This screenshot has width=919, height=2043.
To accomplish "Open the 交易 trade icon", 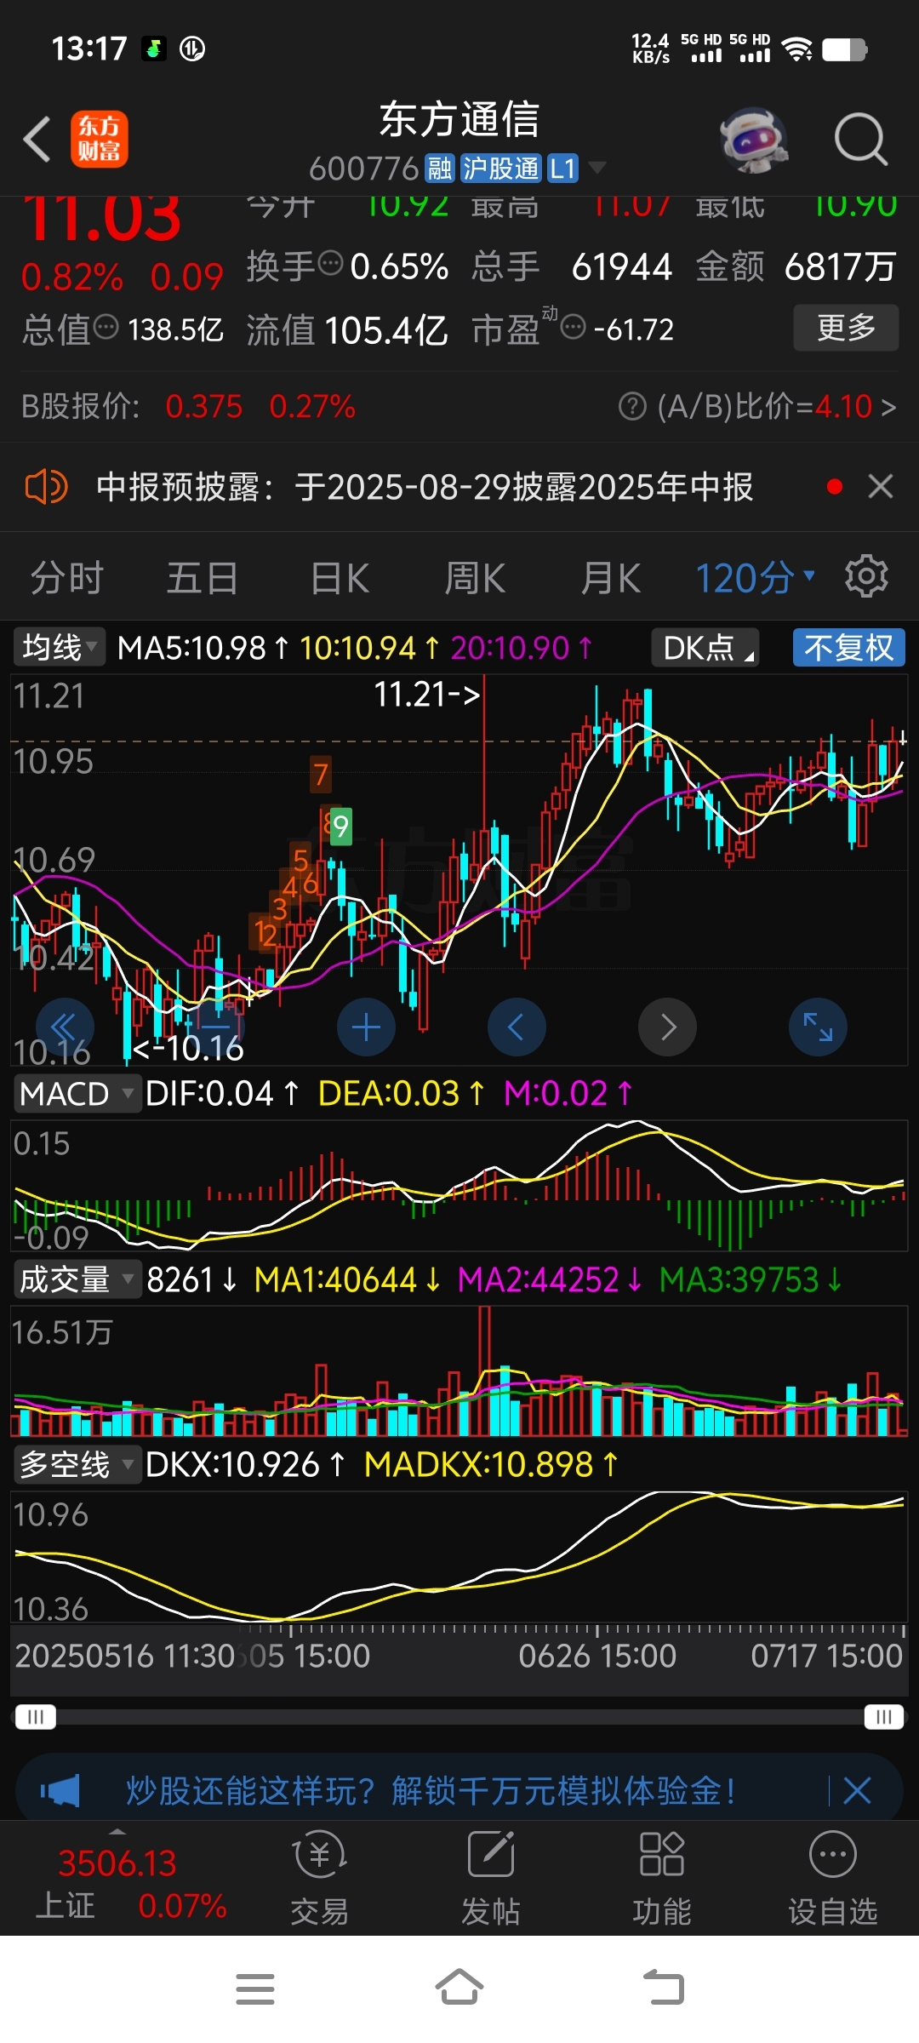I will click(x=320, y=1879).
